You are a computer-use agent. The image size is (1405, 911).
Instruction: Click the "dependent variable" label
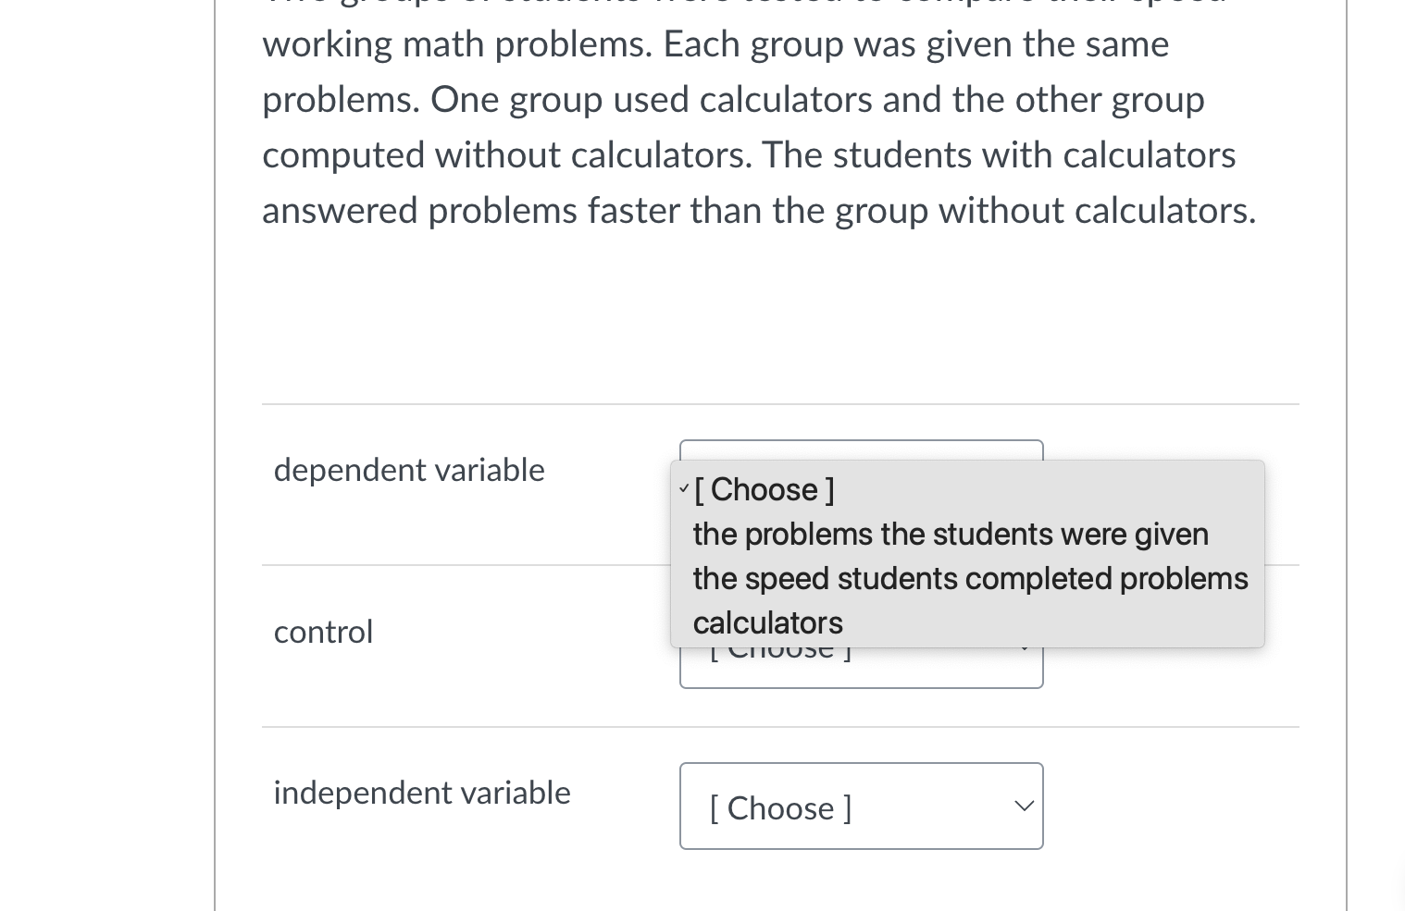point(409,470)
